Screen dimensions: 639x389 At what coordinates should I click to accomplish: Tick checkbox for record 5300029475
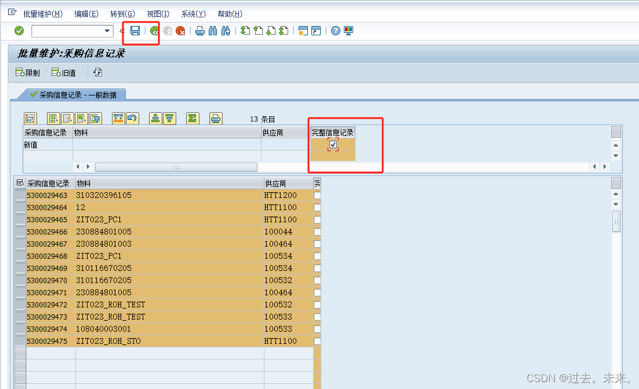(x=317, y=341)
